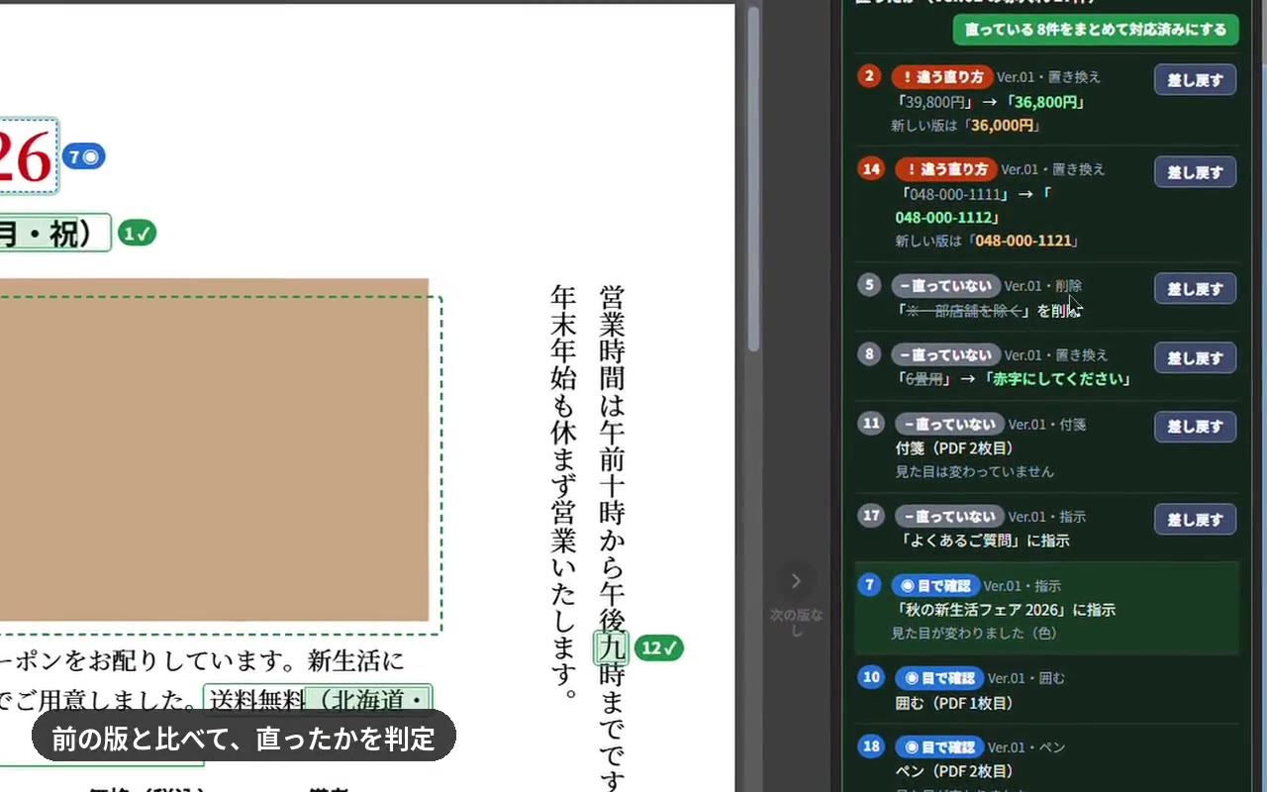Click the 目で確認 tag on item 18
The width and height of the screenshot is (1267, 792).
(939, 746)
